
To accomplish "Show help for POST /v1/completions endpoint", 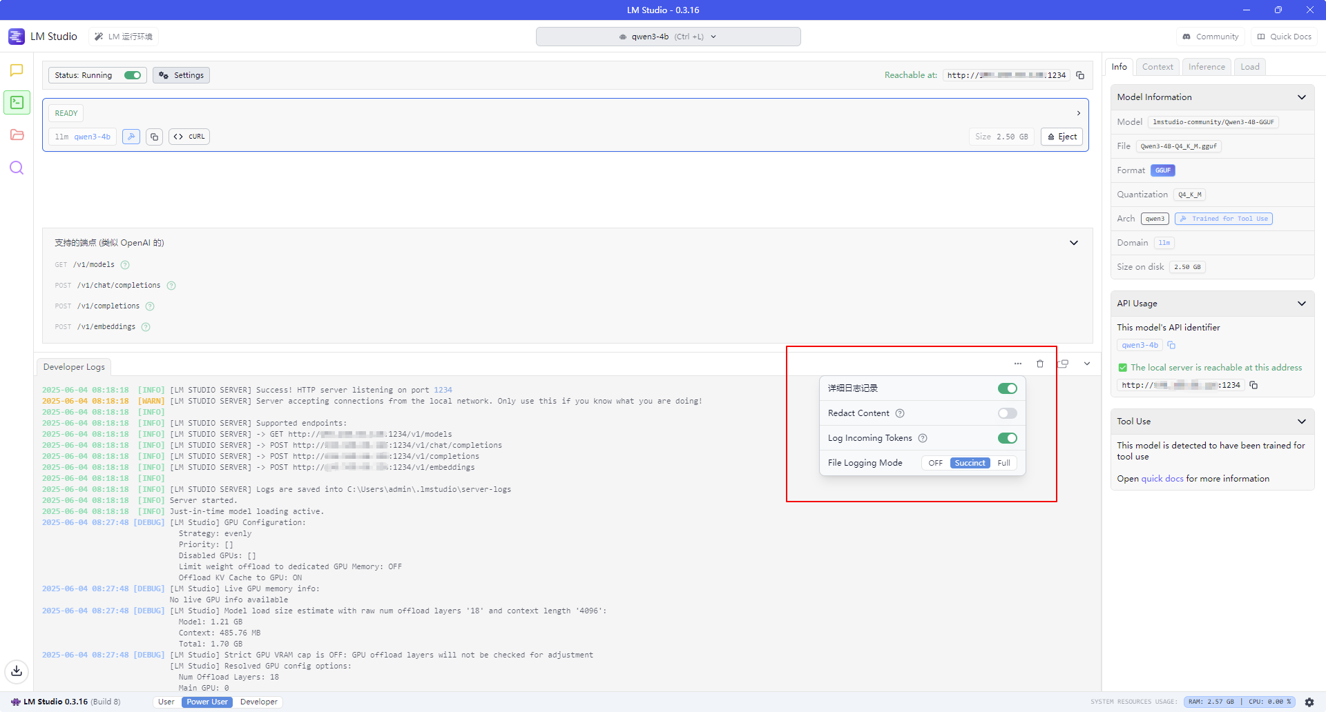I will point(150,306).
